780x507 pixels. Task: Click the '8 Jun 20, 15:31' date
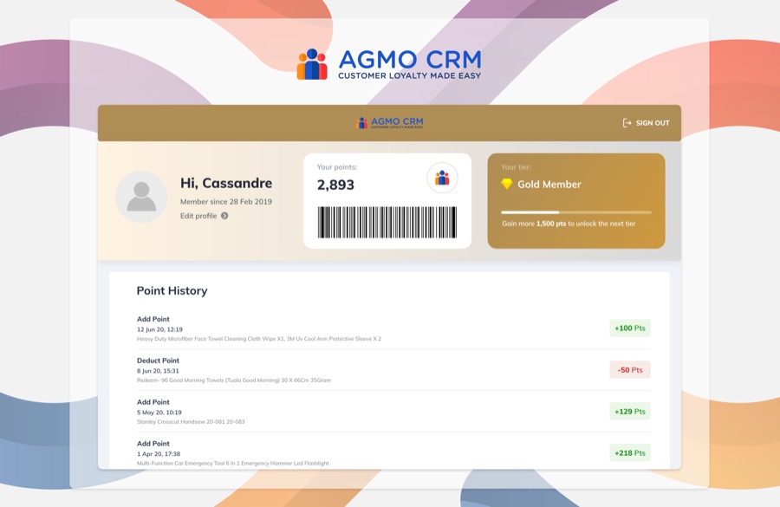[x=158, y=371]
